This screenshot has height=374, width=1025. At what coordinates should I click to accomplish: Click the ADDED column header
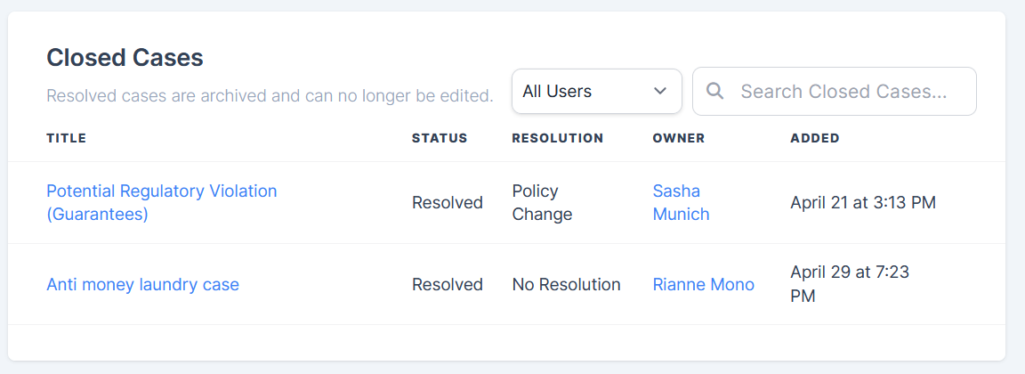tap(814, 138)
